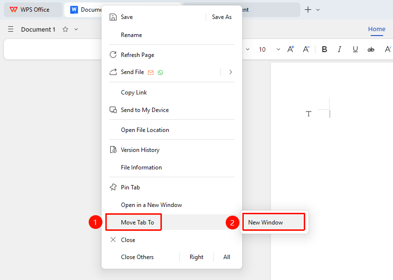Click the increase font size icon

coord(291,49)
